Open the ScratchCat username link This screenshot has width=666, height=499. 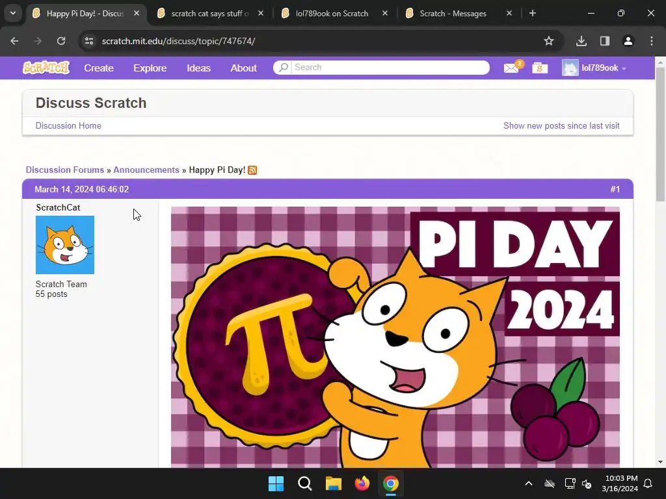point(58,207)
